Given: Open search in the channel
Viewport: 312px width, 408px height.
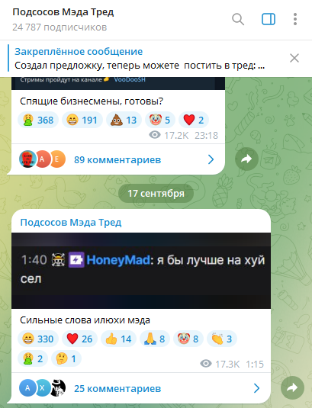Looking at the screenshot, I should tap(238, 19).
